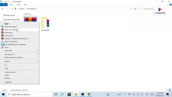Switch to the Share ribbon tab

click(x=19, y=5)
